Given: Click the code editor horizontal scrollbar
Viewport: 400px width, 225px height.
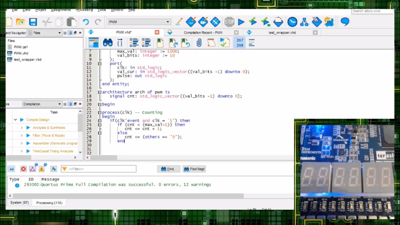Looking at the screenshot, I should [104, 157].
